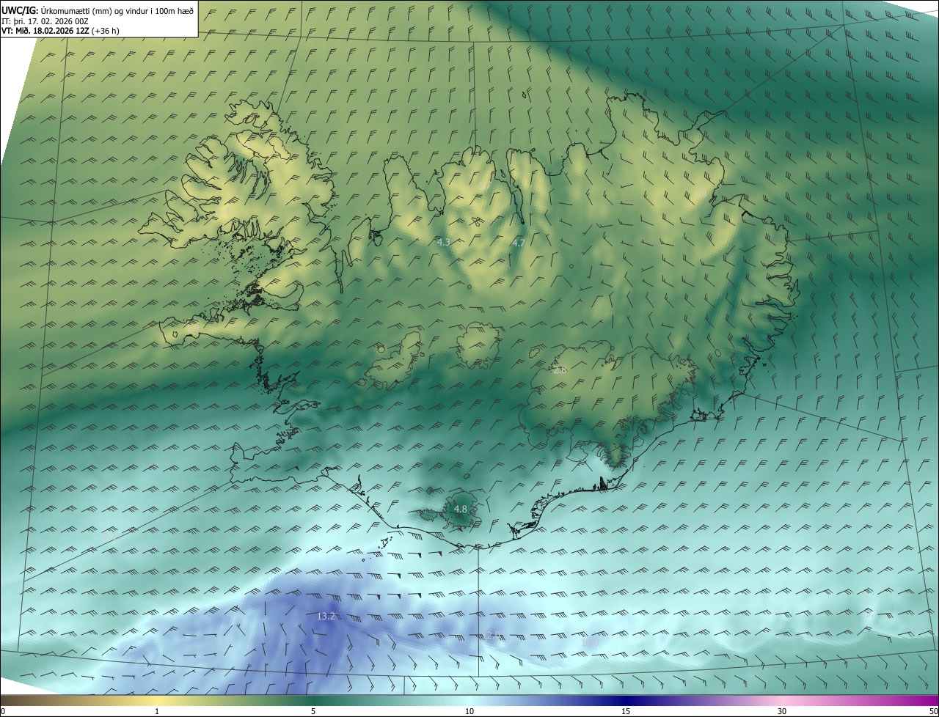This screenshot has width=939, height=717.
Task: Click the 4.3 value label in north Iceland
Action: click(x=443, y=241)
